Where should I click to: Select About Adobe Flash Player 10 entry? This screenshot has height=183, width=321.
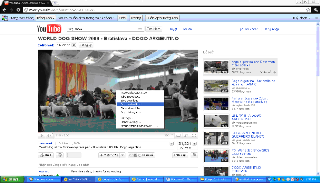tap(140, 126)
